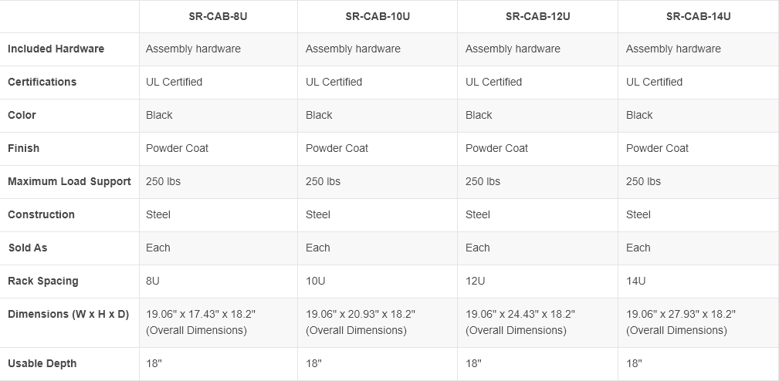This screenshot has height=381, width=779.
Task: Select the Certifications row label
Action: 42,82
